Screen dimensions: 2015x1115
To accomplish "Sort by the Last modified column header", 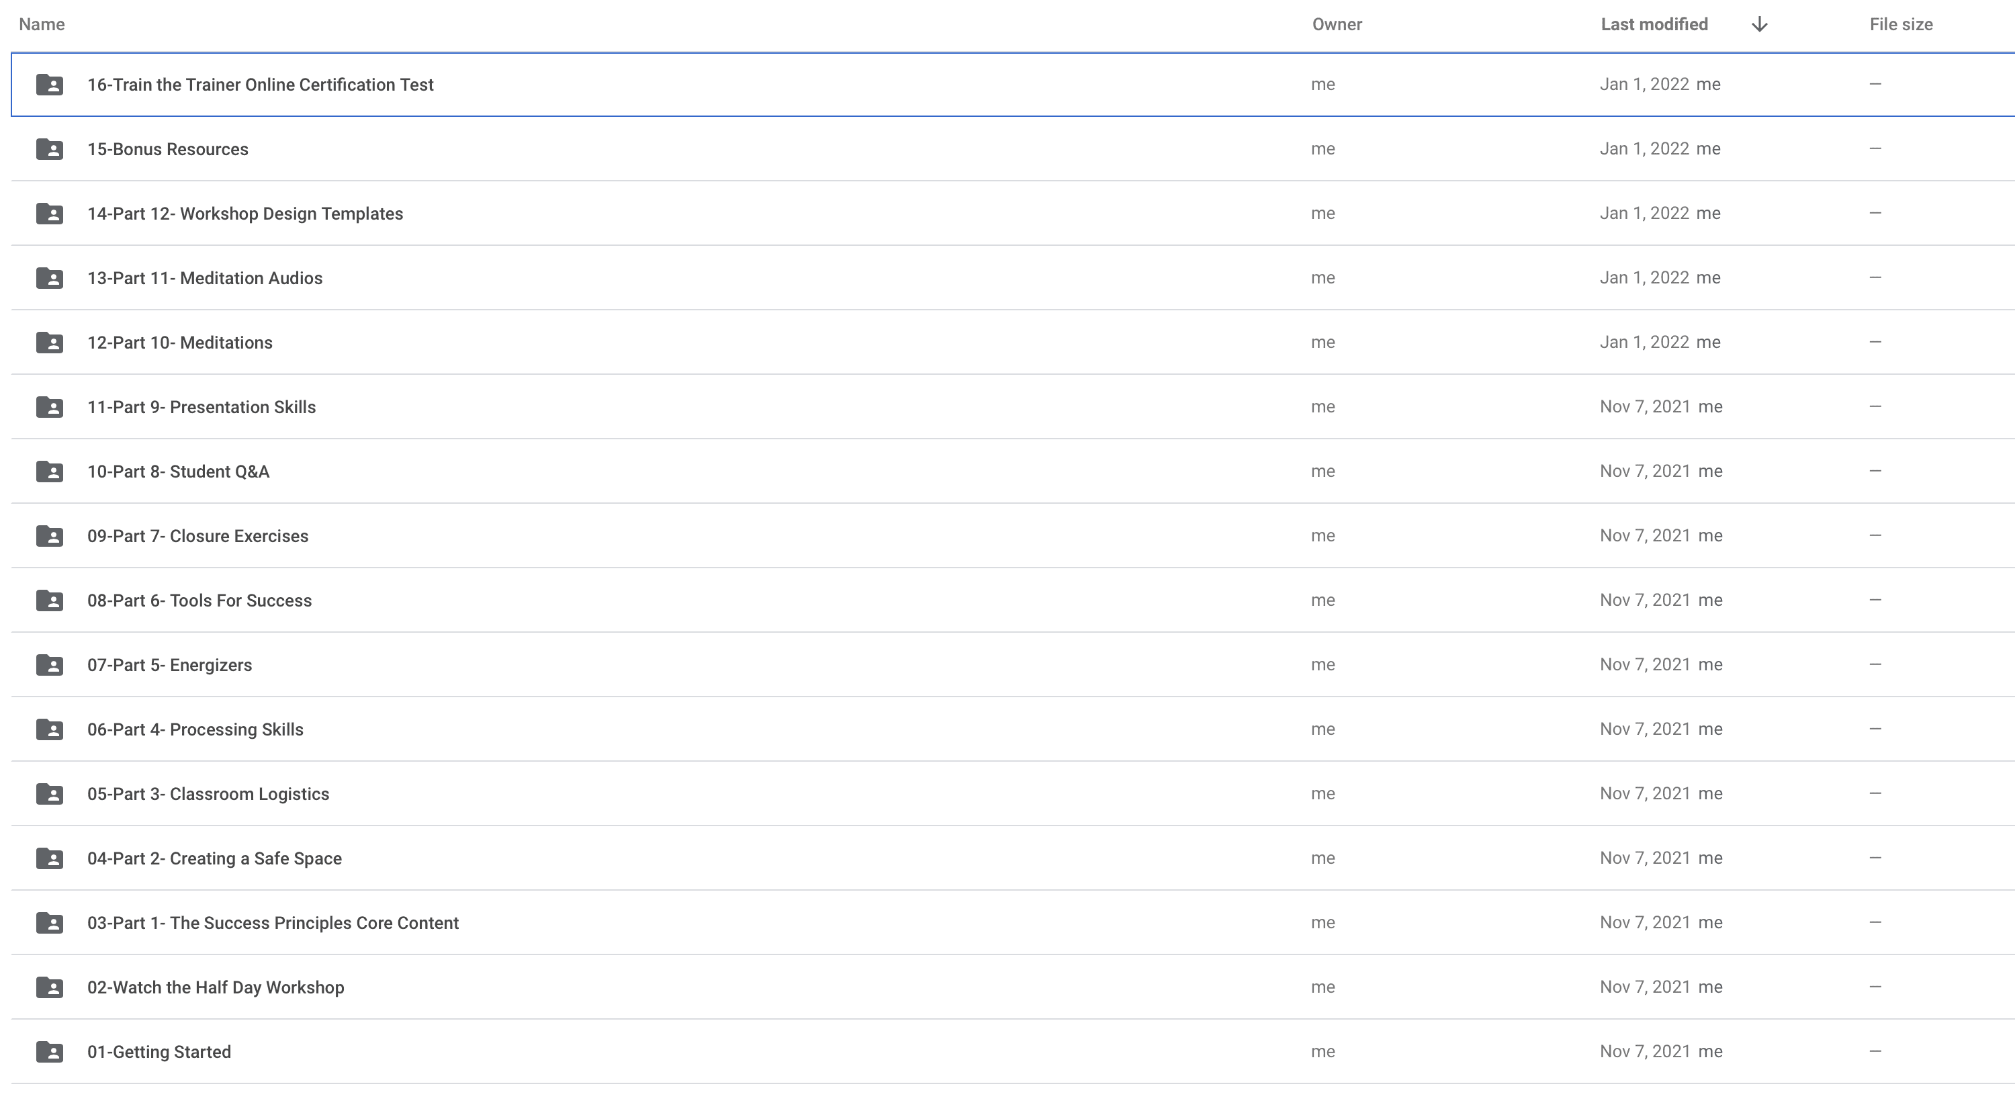I will coord(1654,24).
